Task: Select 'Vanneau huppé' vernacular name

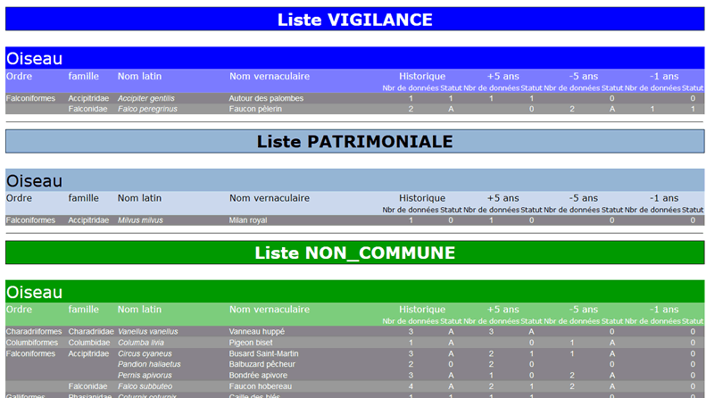Action: (x=257, y=331)
